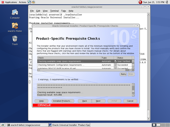
Task: Switch to first workspace in pager
Action: [154, 125]
